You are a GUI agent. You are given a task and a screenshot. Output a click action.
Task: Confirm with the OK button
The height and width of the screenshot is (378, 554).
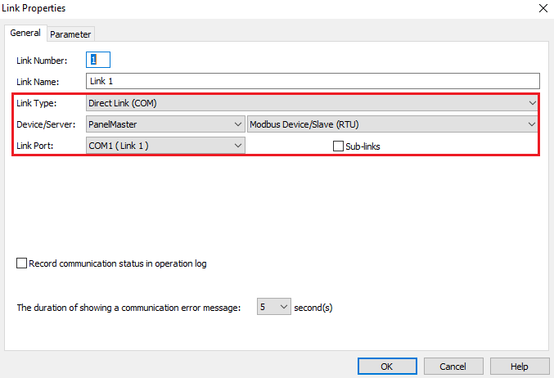tap(387, 367)
